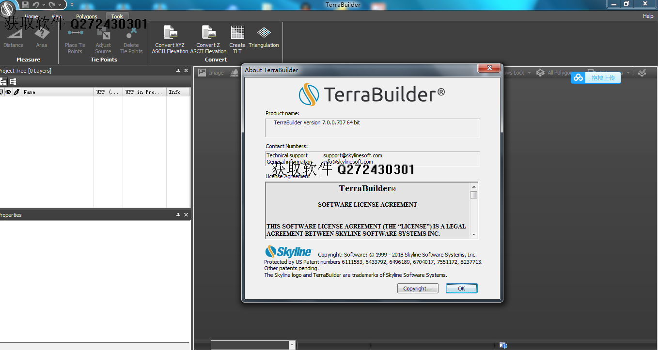
Task: Open the Help menu
Action: point(648,16)
